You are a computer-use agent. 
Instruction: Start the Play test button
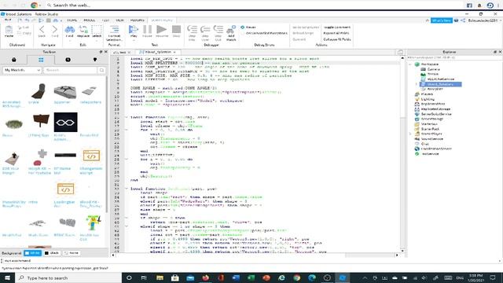pyautogui.click(x=133, y=30)
